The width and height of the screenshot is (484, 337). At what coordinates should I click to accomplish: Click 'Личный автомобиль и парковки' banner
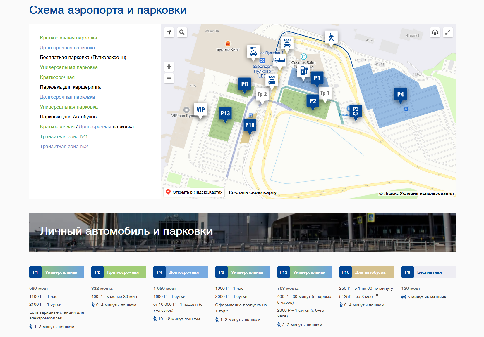[243, 233]
